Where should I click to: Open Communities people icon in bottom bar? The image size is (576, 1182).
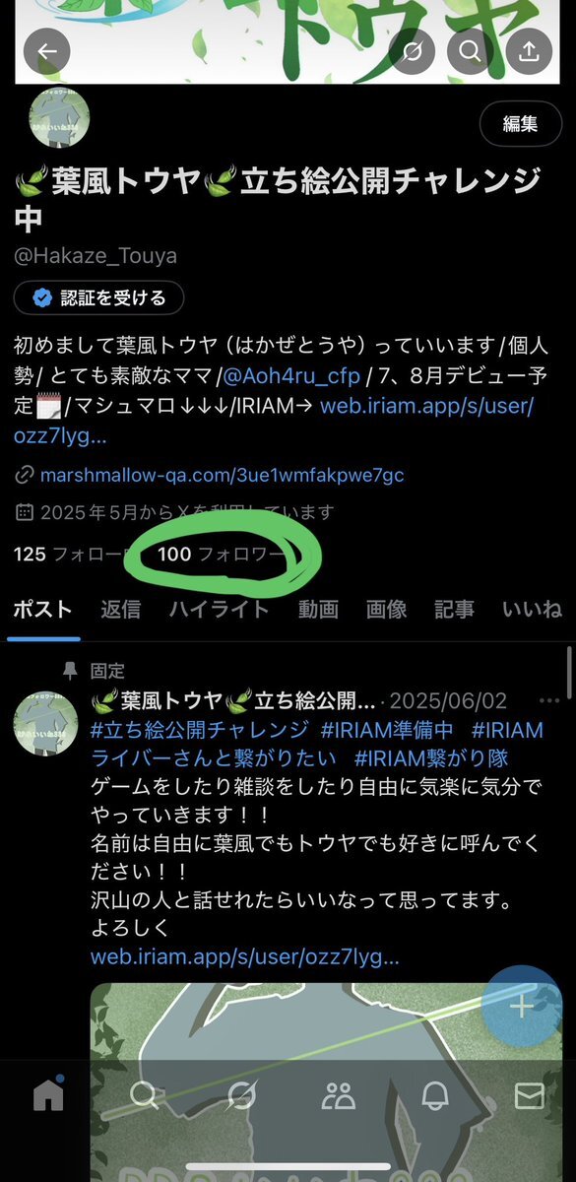pos(338,1095)
